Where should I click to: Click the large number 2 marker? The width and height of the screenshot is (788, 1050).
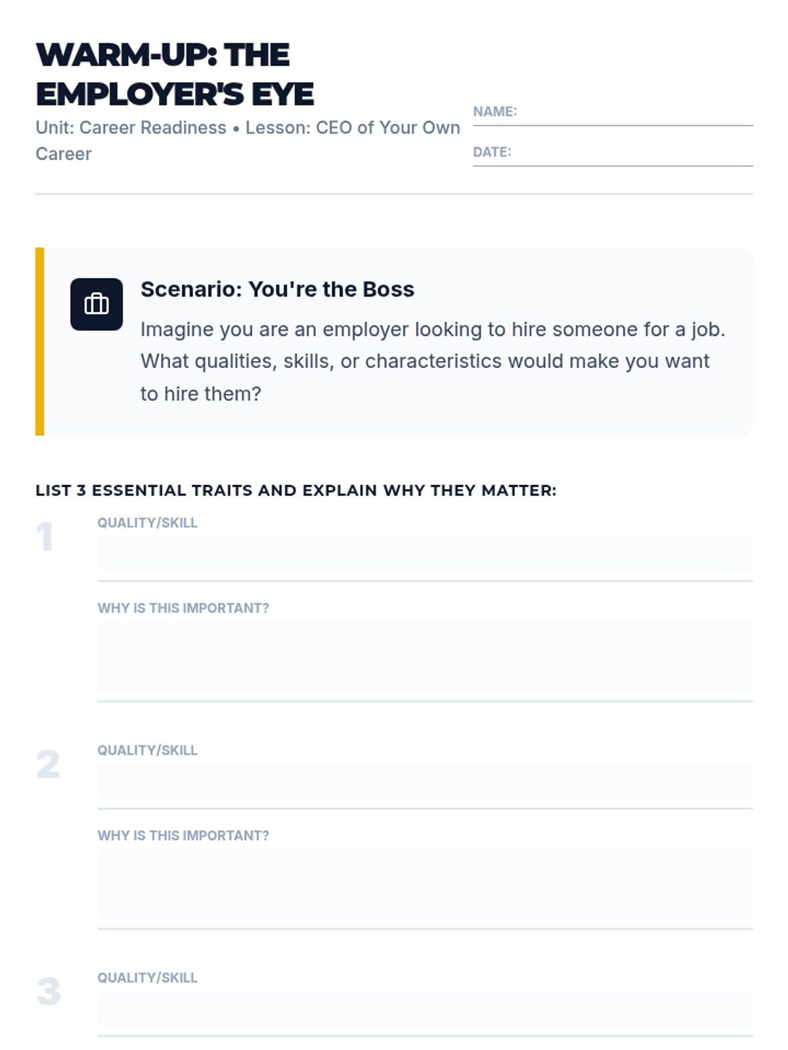coord(48,765)
